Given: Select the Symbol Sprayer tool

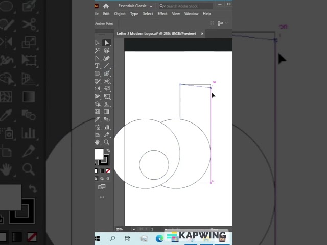Looking at the screenshot, I should (x=97, y=127).
